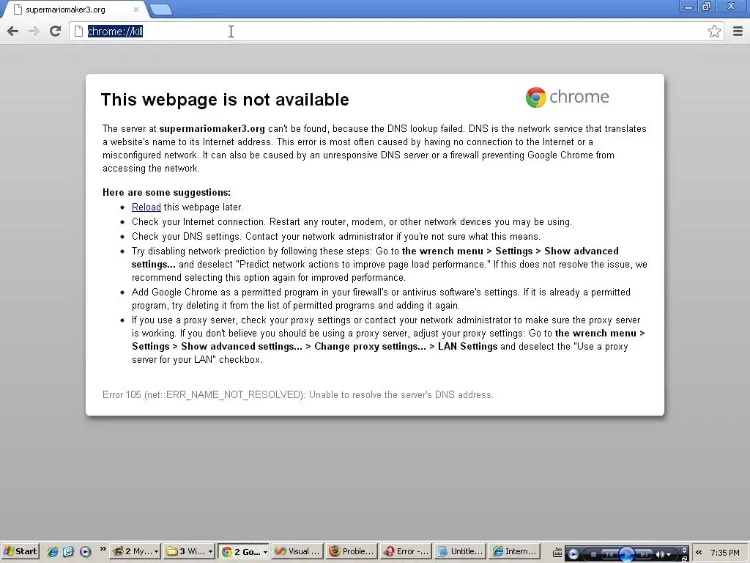
Task: Switch to the Visual... taskbar window
Action: pyautogui.click(x=297, y=551)
